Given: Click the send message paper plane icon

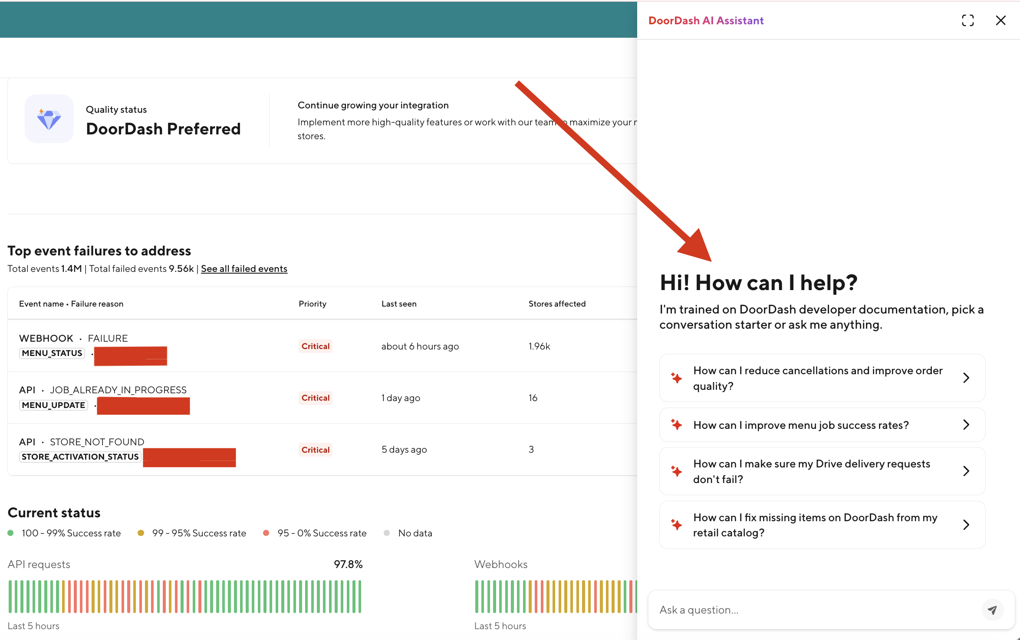Looking at the screenshot, I should [992, 610].
